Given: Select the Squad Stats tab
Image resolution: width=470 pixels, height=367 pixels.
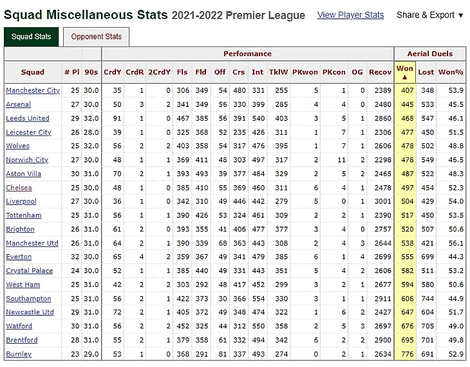Looking at the screenshot, I should tap(31, 37).
